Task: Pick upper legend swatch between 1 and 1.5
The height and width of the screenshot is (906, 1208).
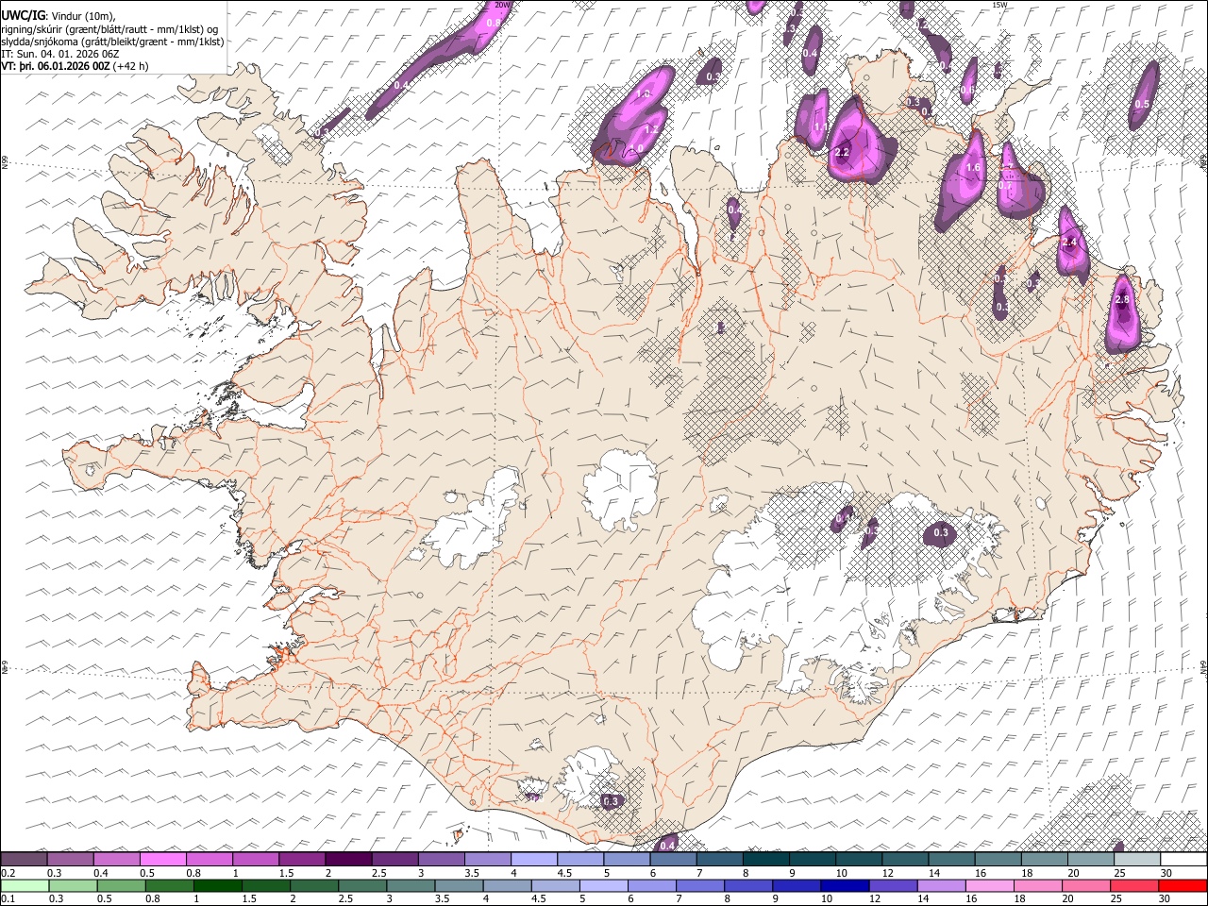Action: pyautogui.click(x=256, y=859)
